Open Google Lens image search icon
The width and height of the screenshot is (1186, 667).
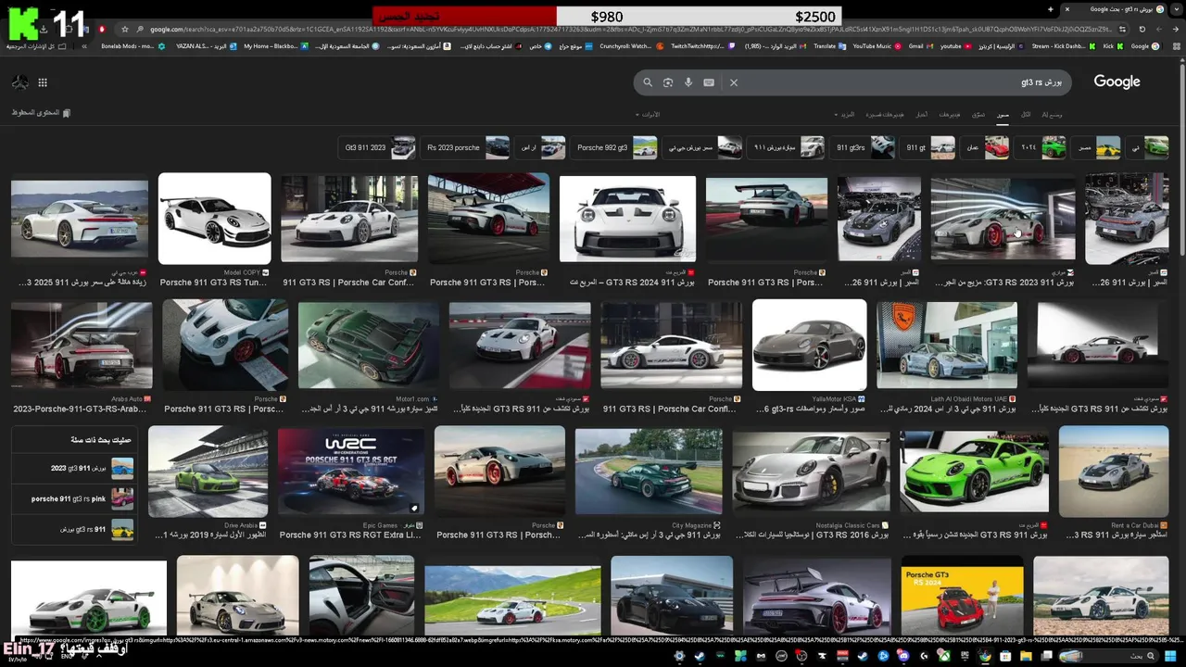668,82
